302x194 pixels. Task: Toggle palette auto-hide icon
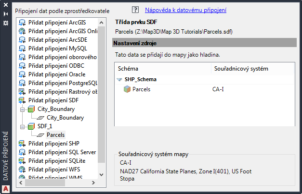[x=6, y=14]
